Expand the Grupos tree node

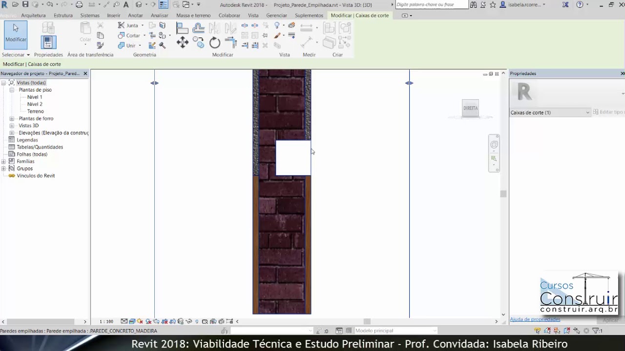(x=3, y=169)
